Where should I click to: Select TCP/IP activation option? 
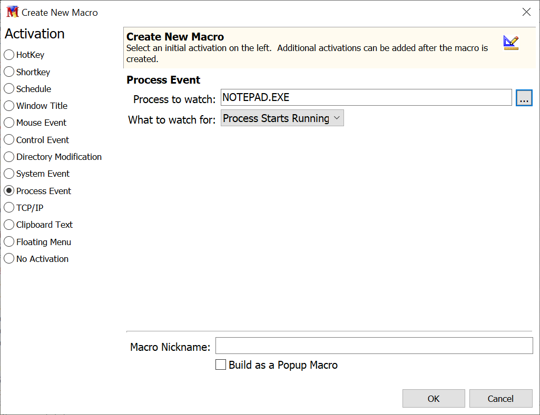[9, 208]
